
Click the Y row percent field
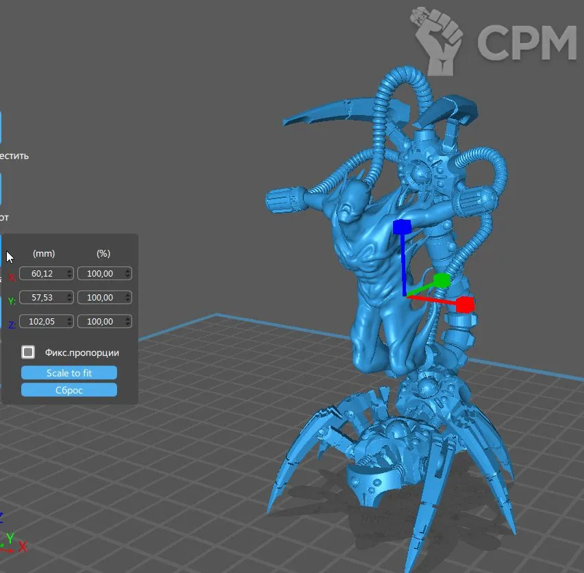coord(101,298)
